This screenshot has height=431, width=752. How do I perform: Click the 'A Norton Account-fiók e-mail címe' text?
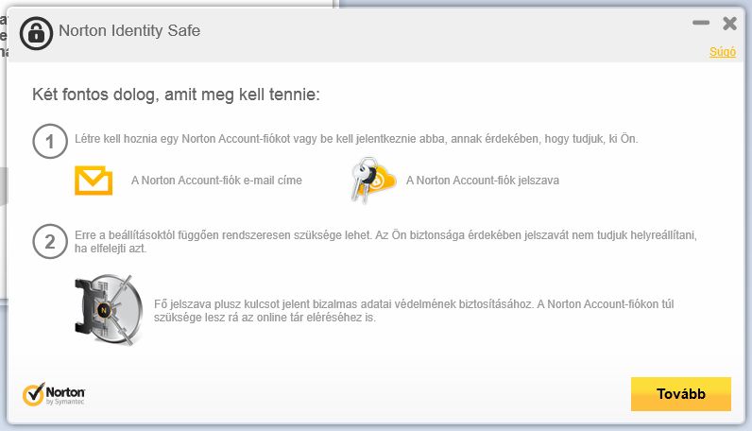(216, 181)
